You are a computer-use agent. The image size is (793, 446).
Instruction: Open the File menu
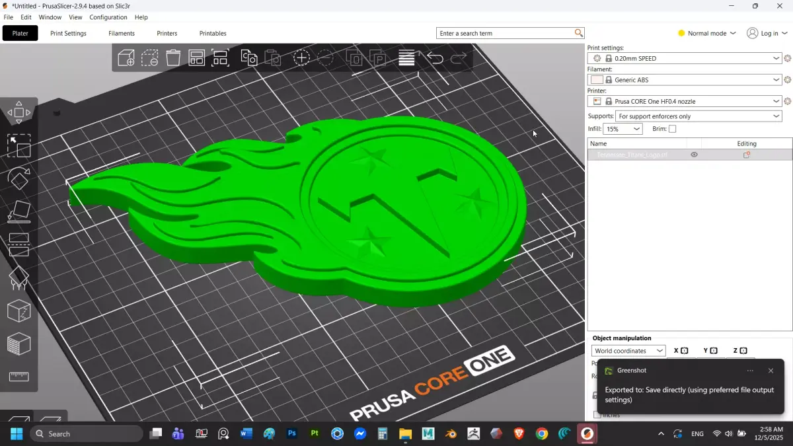9,17
